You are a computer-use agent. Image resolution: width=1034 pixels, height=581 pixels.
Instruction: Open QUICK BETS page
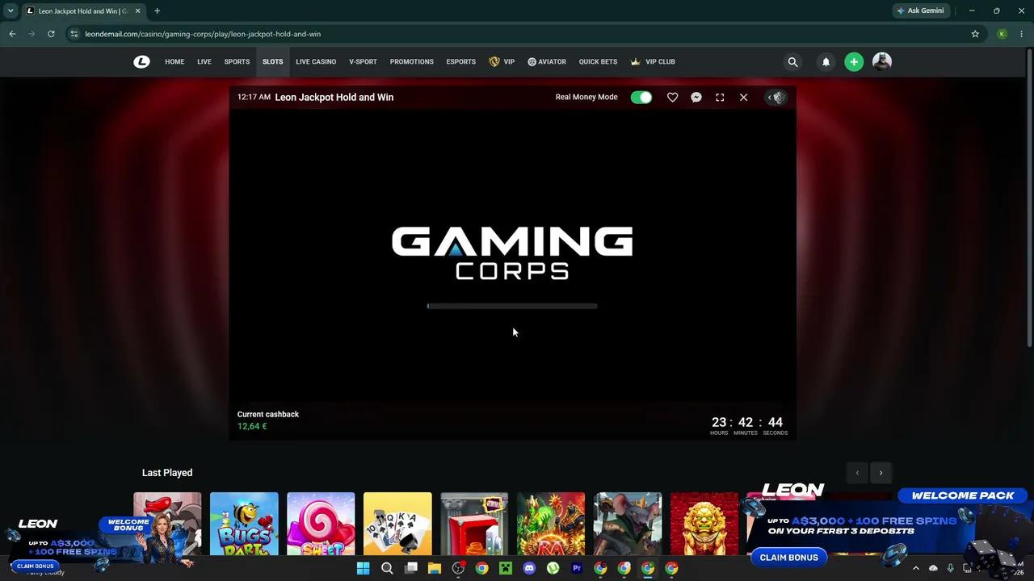click(598, 61)
